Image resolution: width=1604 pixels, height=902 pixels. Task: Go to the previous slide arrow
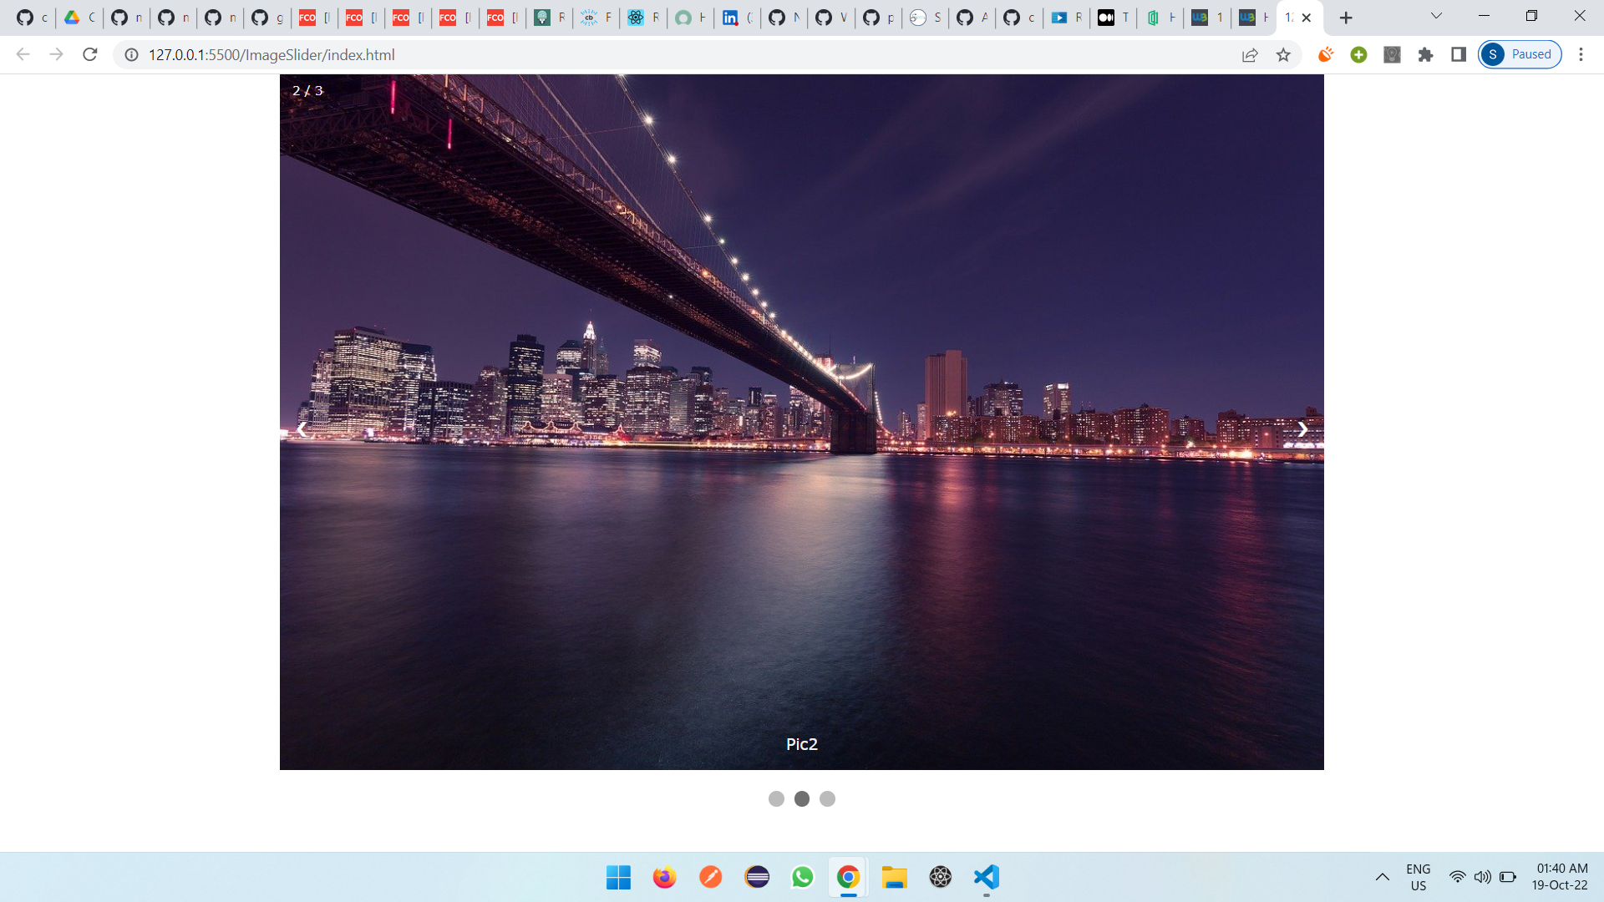[x=302, y=429]
